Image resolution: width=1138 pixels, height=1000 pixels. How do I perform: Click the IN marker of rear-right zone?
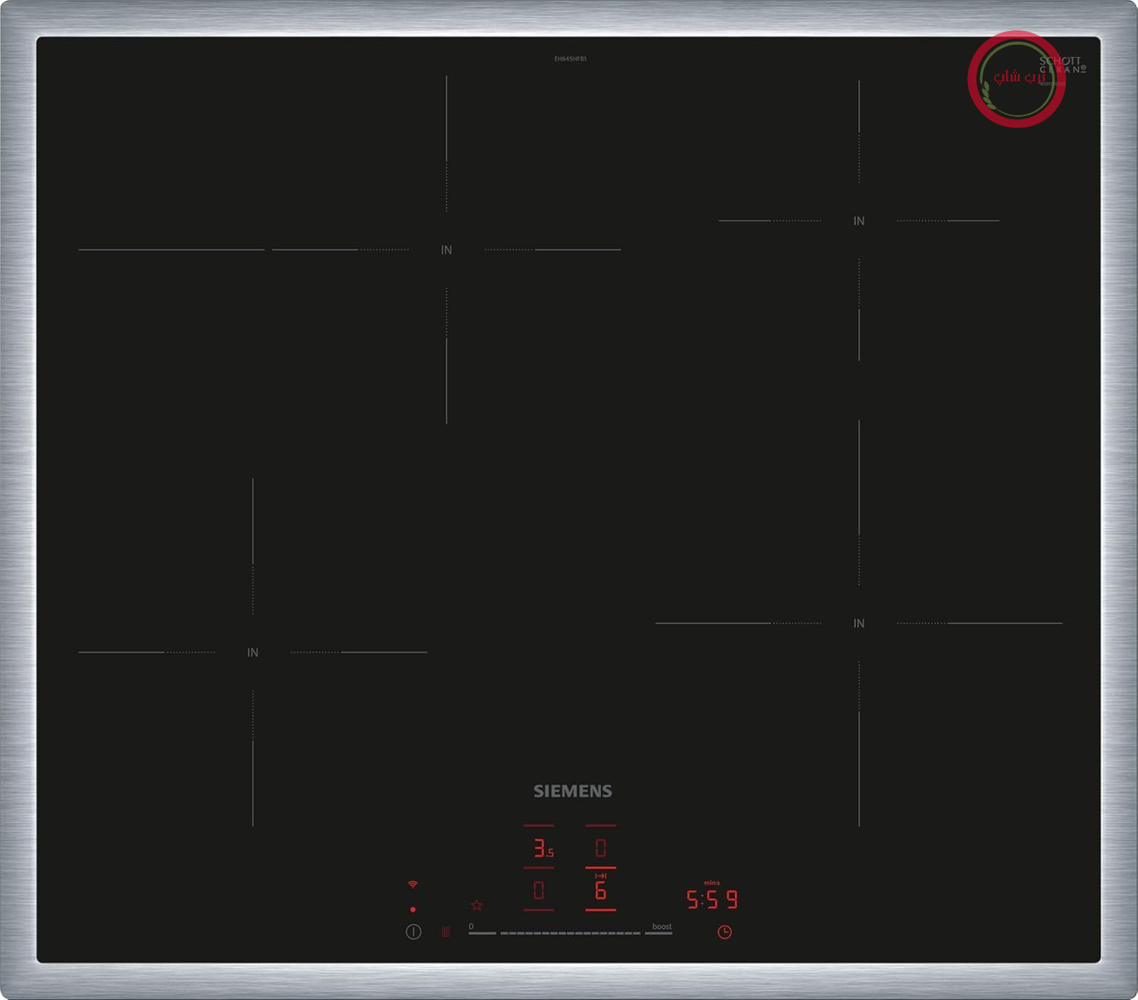tap(859, 221)
